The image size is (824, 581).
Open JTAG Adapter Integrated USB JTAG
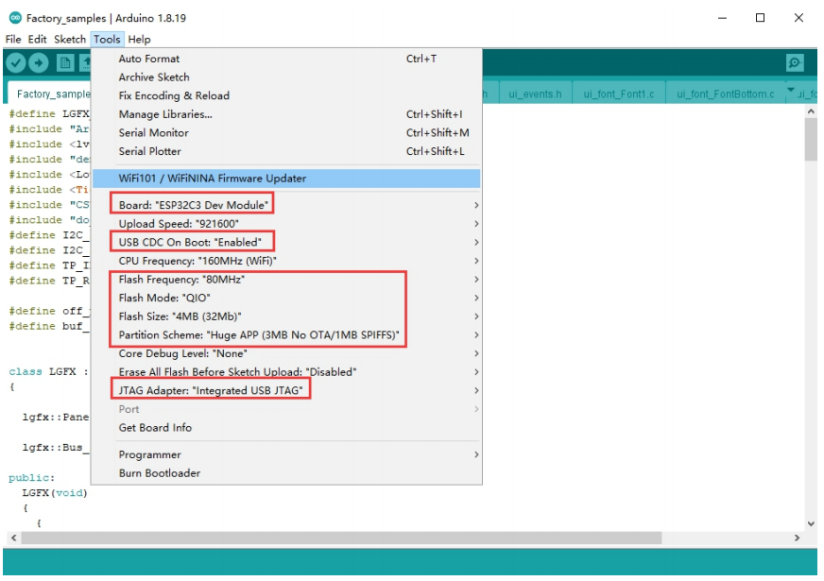pyautogui.click(x=286, y=391)
